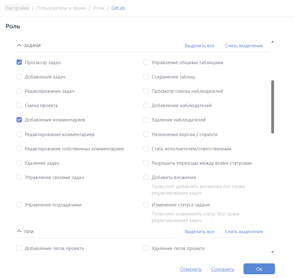Open Настройки in the breadcrumb
The image size is (294, 278).
[x=17, y=8]
